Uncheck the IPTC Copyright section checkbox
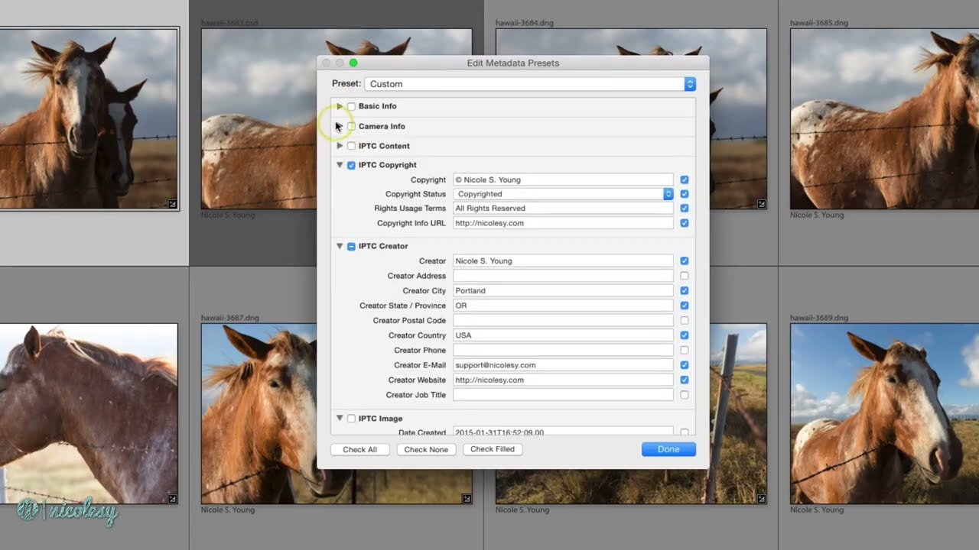 [351, 165]
